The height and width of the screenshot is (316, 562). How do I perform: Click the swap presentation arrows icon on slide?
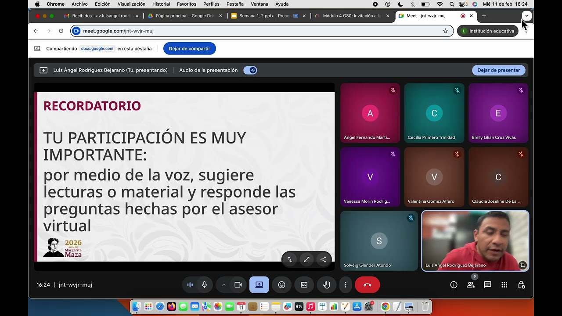coord(289,259)
